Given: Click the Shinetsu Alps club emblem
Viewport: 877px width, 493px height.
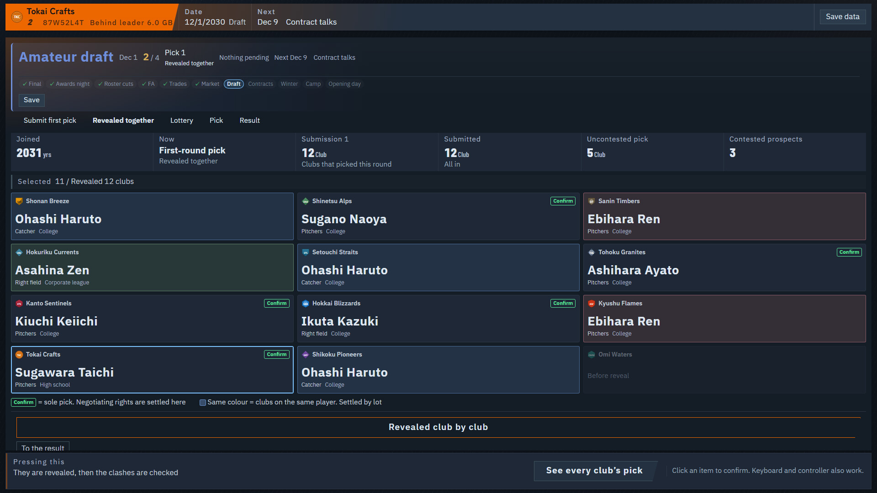Looking at the screenshot, I should tap(306, 201).
